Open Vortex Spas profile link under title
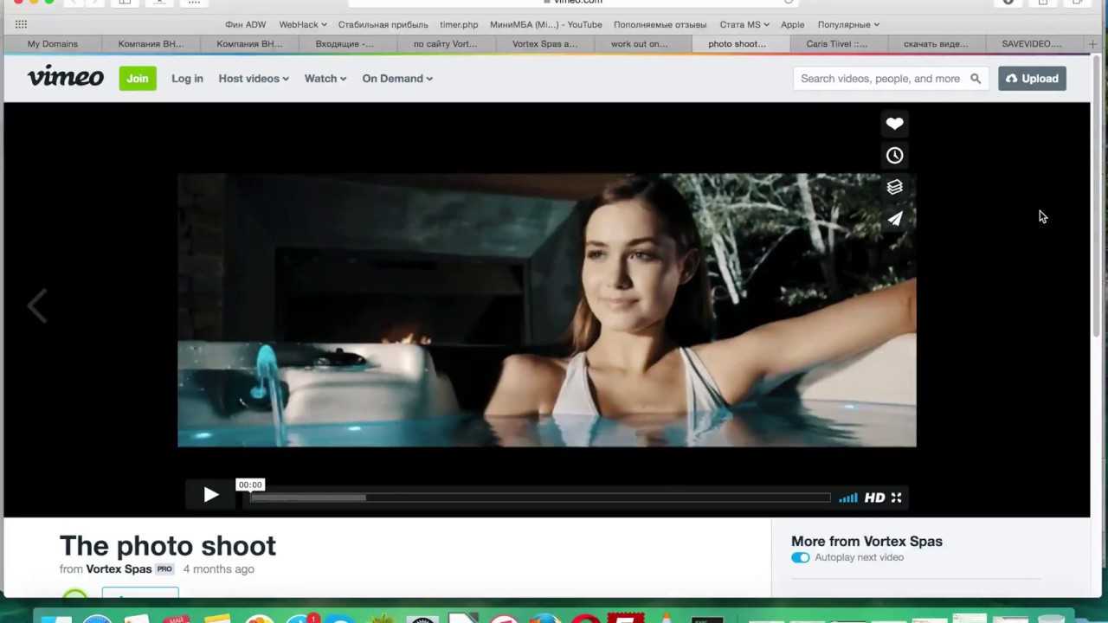This screenshot has width=1108, height=623. [x=119, y=569]
